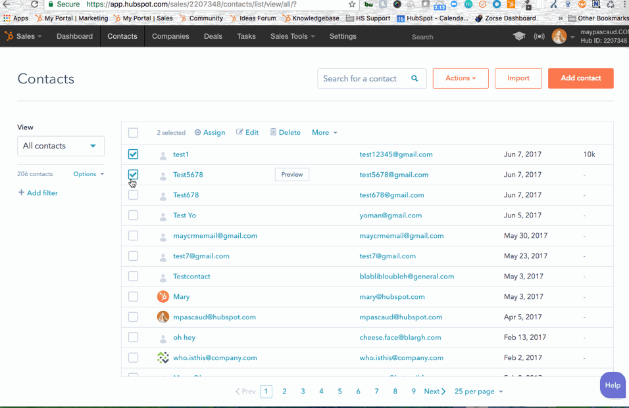Click the magnifier icon in contact search

415,78
